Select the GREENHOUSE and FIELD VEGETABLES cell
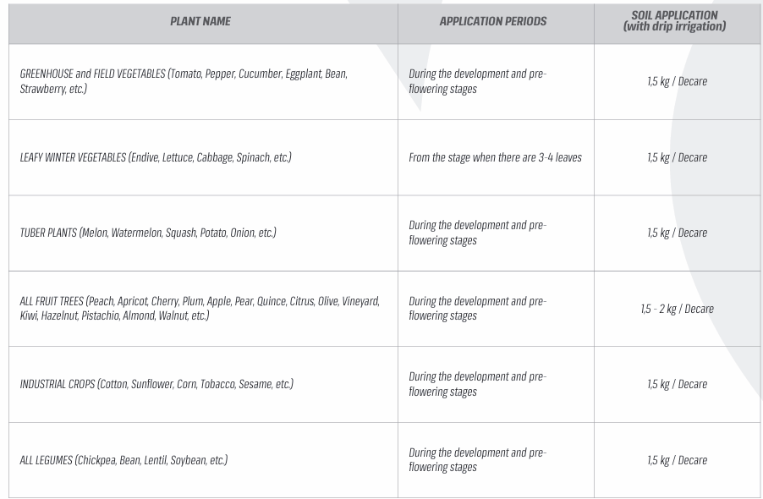 (203, 82)
